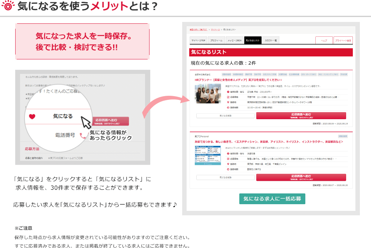Viewport: 371px width, 248px height.
Task: Click the red heart icon beside 気になる
Action: click(32, 117)
